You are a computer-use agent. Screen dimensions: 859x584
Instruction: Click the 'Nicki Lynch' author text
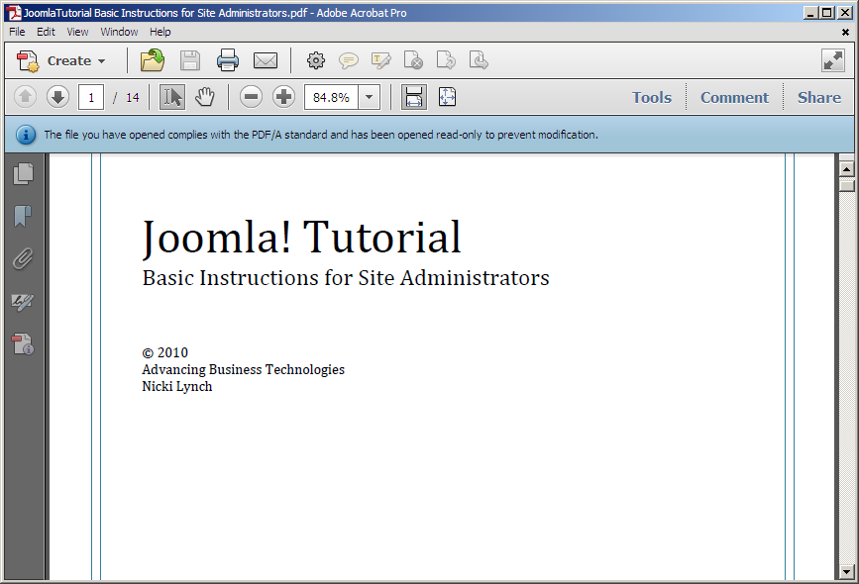[x=177, y=387]
